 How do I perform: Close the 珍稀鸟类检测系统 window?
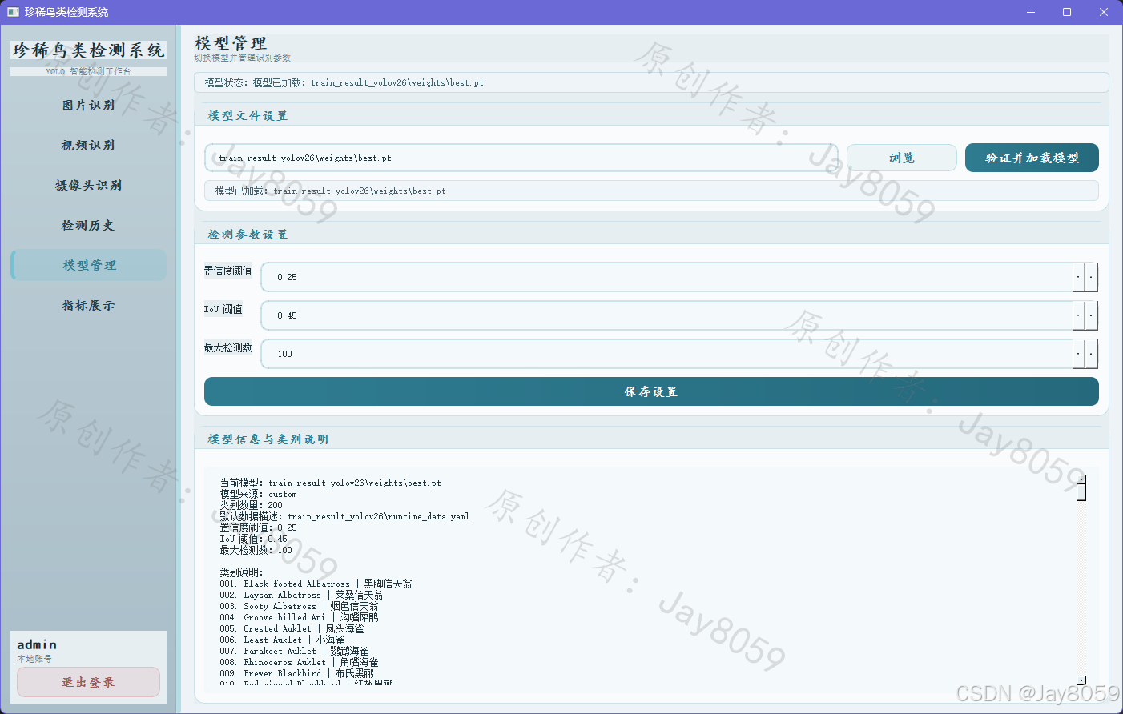click(1104, 12)
